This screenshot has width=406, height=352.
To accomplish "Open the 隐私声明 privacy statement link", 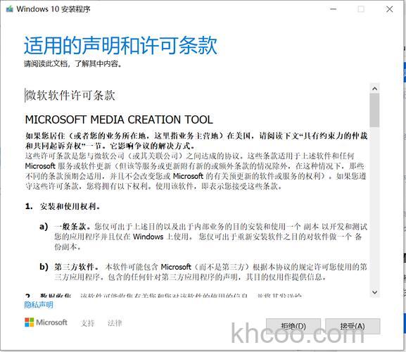I will click(39, 305).
